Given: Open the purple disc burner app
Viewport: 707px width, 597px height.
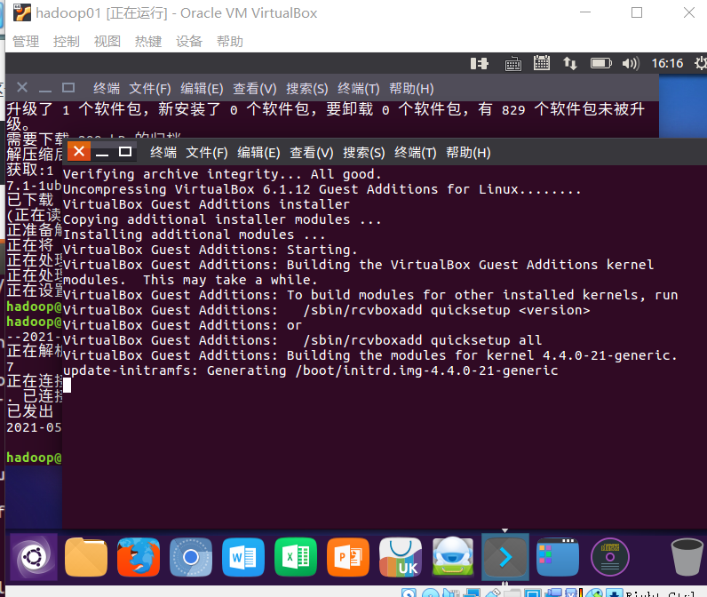Looking at the screenshot, I should tap(610, 557).
